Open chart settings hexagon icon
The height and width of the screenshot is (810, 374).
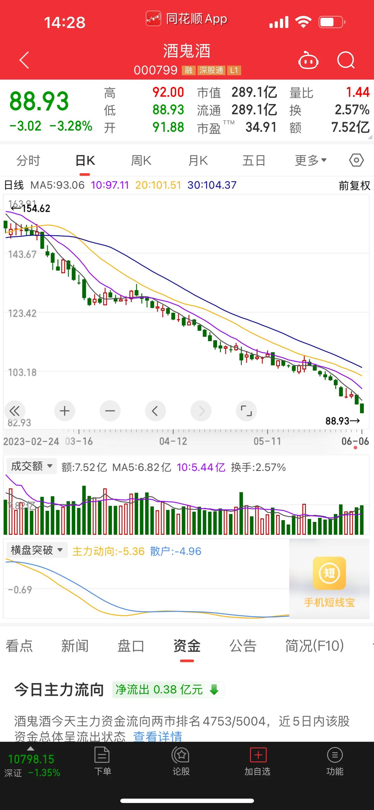(356, 160)
